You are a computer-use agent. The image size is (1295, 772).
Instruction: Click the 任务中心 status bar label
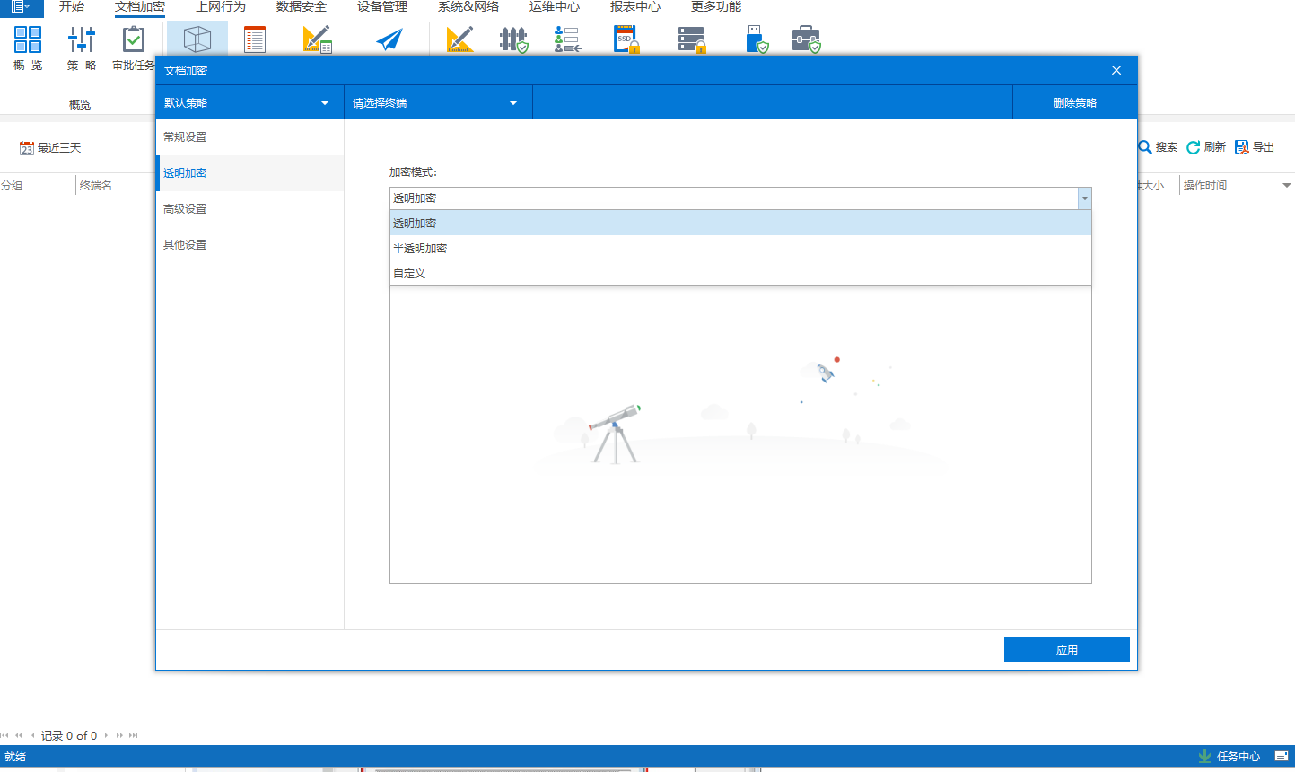coord(1238,757)
